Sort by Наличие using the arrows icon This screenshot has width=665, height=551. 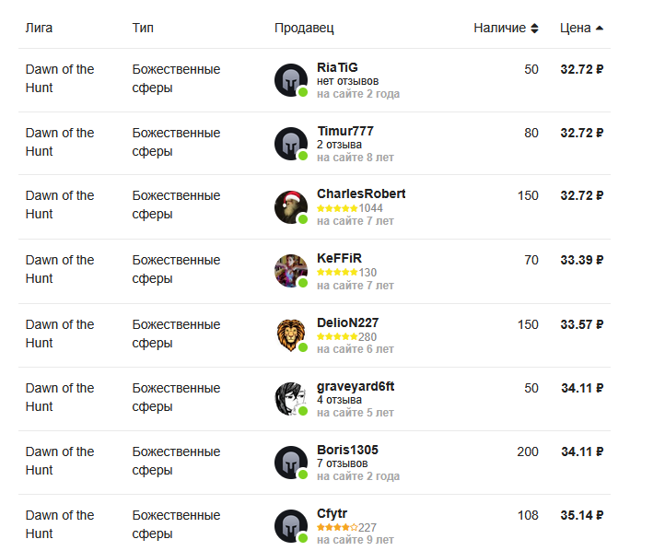[x=535, y=28]
